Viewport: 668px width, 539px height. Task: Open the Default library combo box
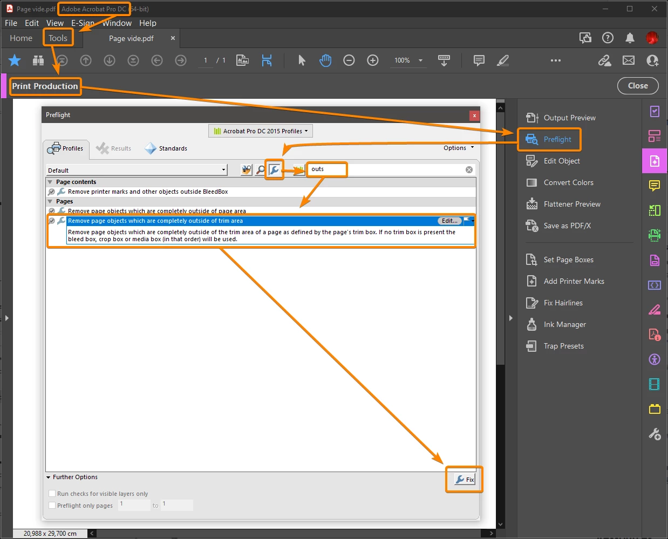(x=137, y=170)
